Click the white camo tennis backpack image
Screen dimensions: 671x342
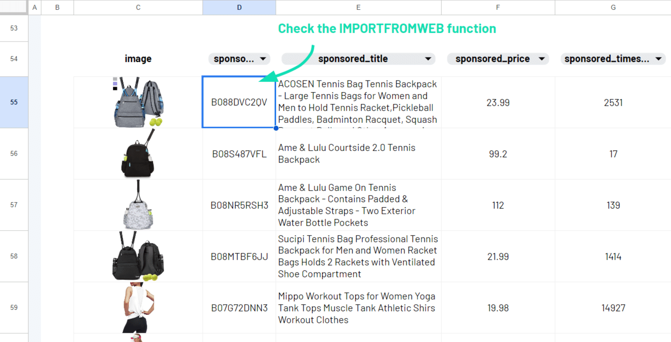click(138, 205)
